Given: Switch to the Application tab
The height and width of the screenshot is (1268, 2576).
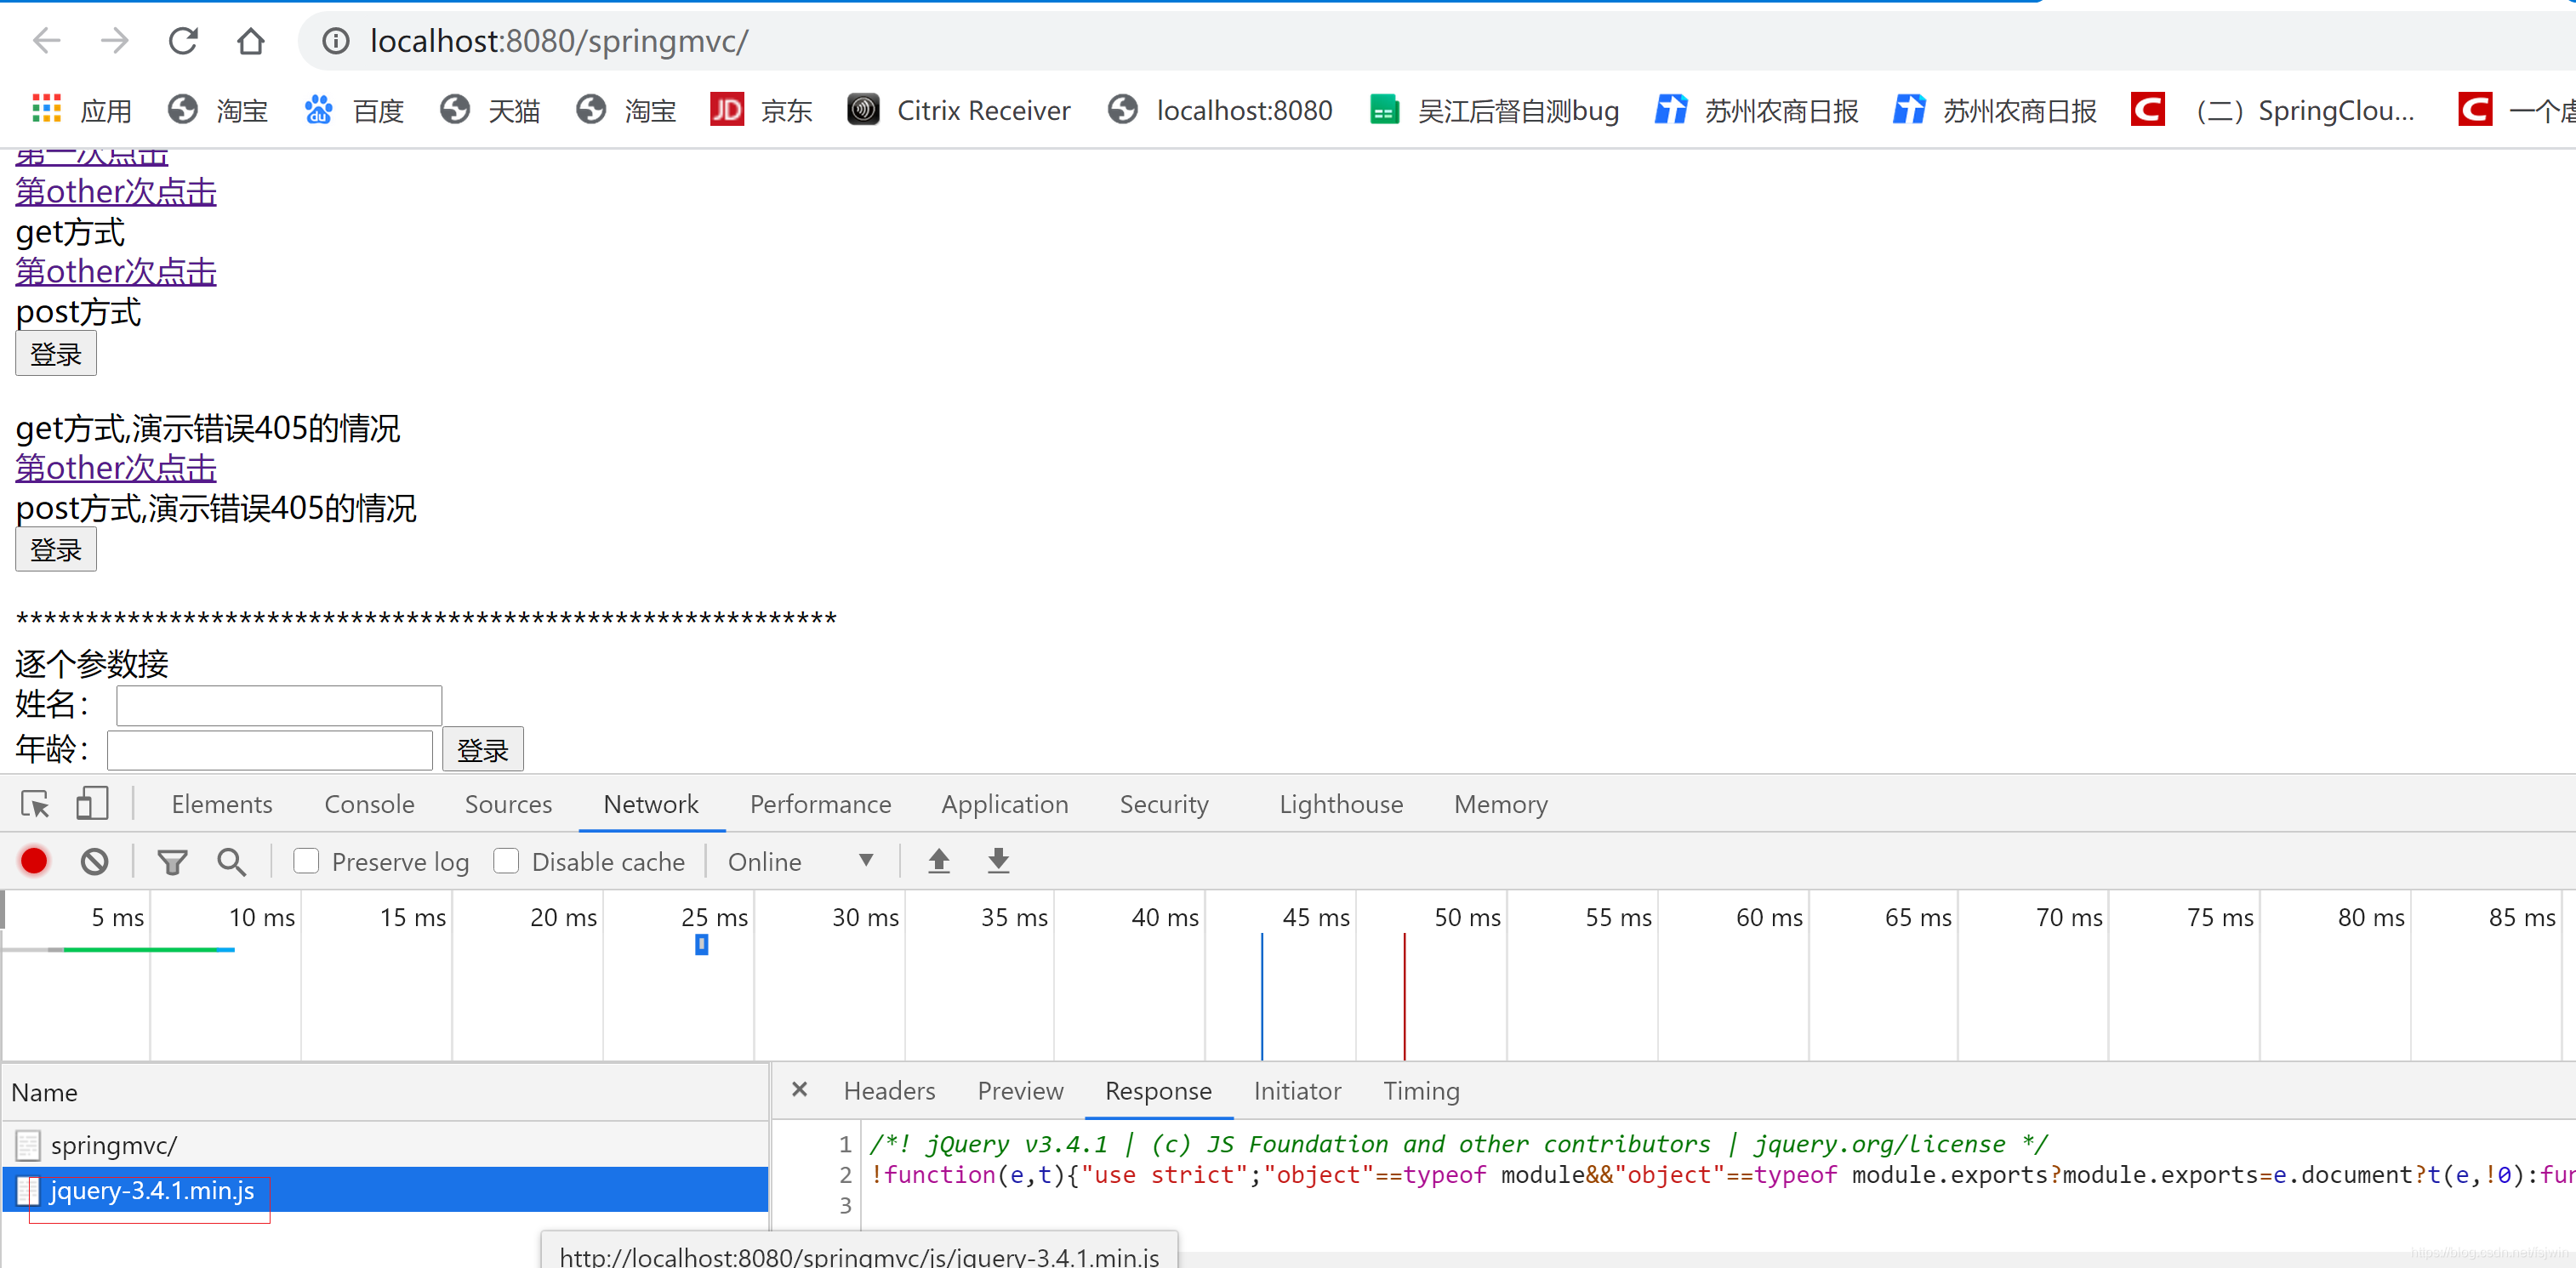Looking at the screenshot, I should coord(1005,804).
